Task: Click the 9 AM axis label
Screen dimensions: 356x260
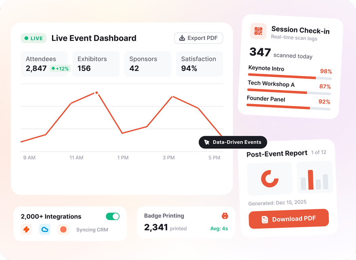Action: tap(29, 157)
